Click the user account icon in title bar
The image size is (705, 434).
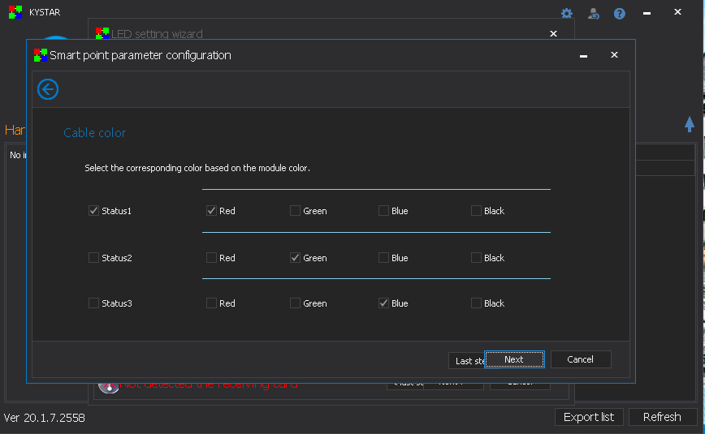(x=594, y=14)
